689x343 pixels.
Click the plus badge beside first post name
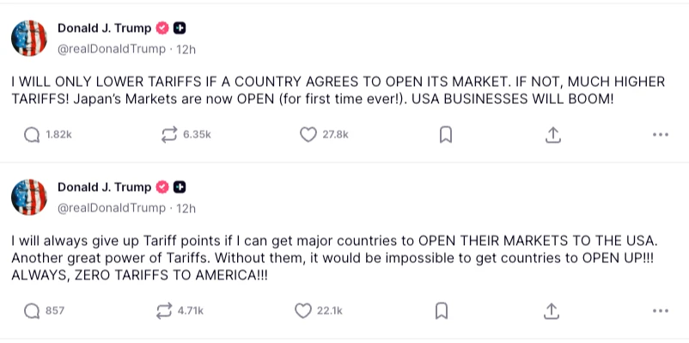click(x=180, y=28)
